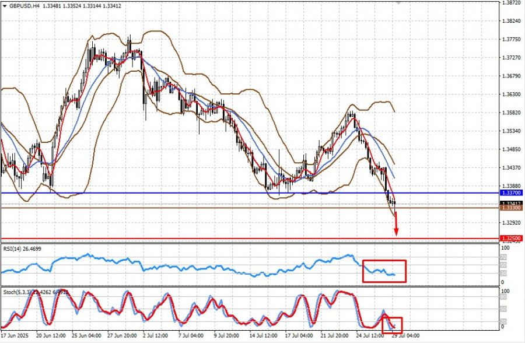Image resolution: width=525 pixels, height=343 pixels.
Task: Click the low price value 1.33144
Action: coord(92,6)
